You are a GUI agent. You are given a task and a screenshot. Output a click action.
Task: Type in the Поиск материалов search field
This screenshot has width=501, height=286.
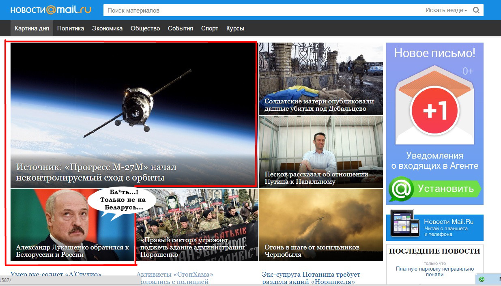[260, 11]
